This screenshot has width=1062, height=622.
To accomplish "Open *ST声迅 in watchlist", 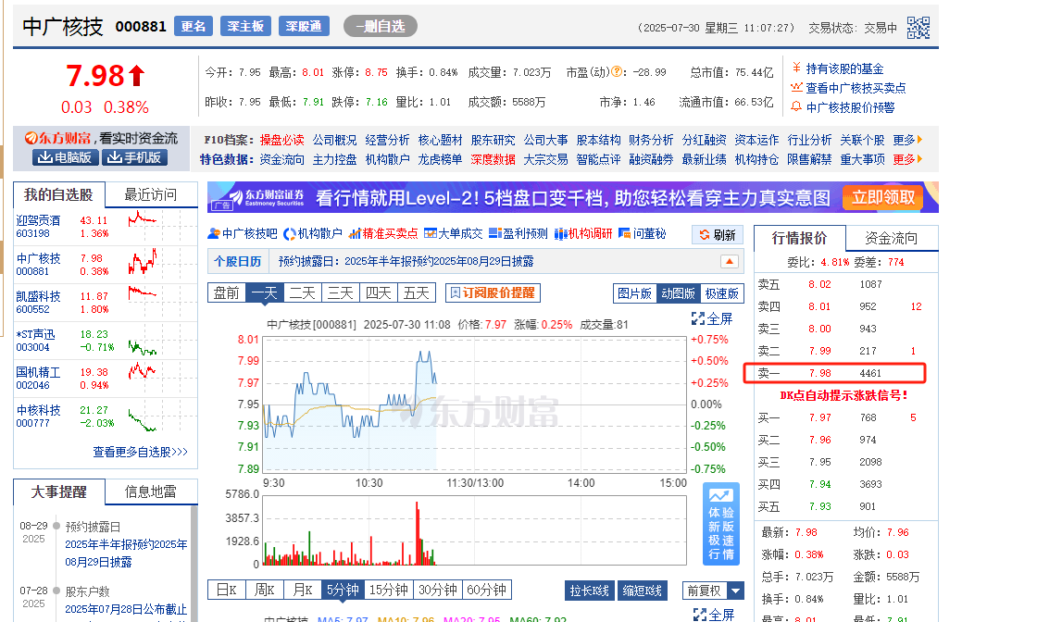I will pos(35,334).
